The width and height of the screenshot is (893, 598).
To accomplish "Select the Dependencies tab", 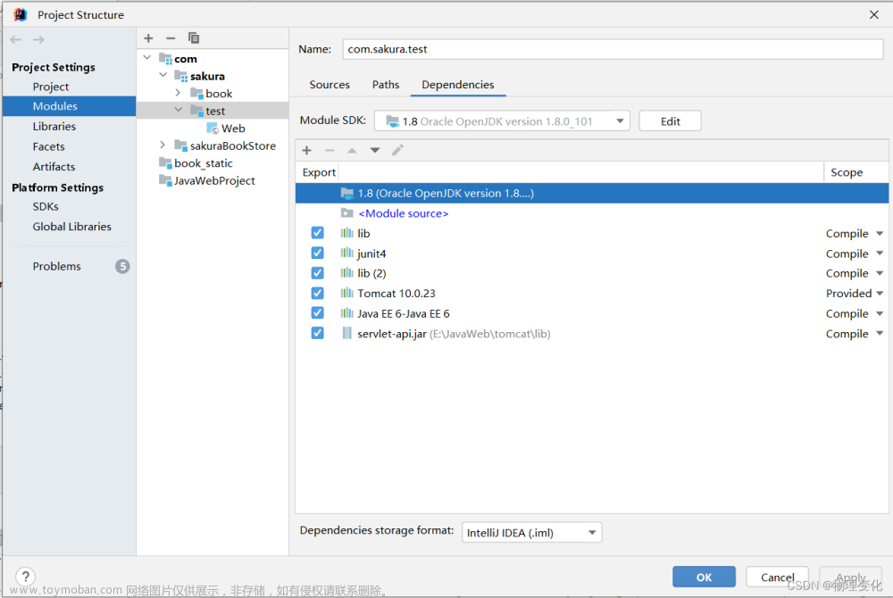I will pos(458,84).
